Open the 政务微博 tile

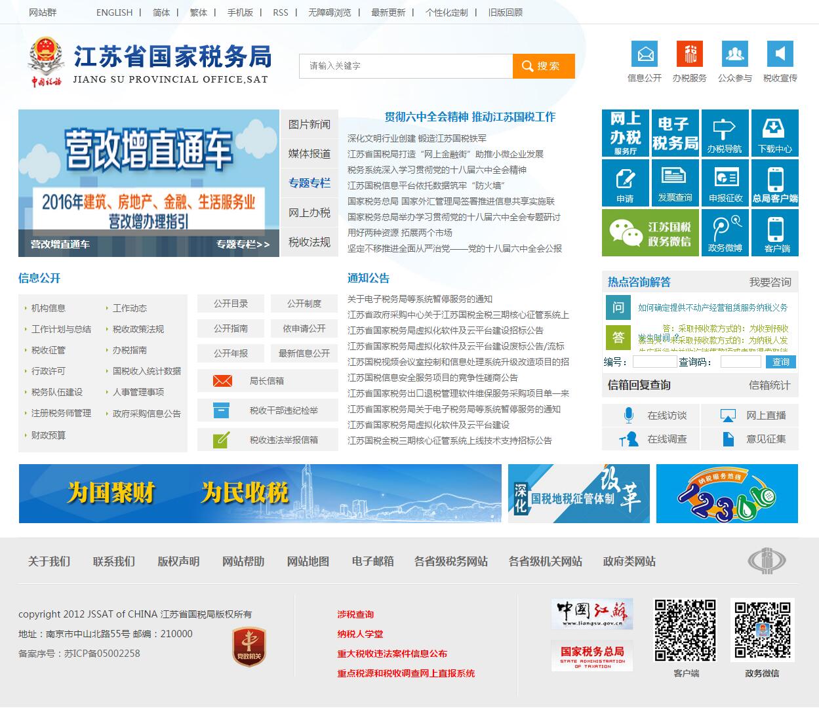[x=725, y=233]
